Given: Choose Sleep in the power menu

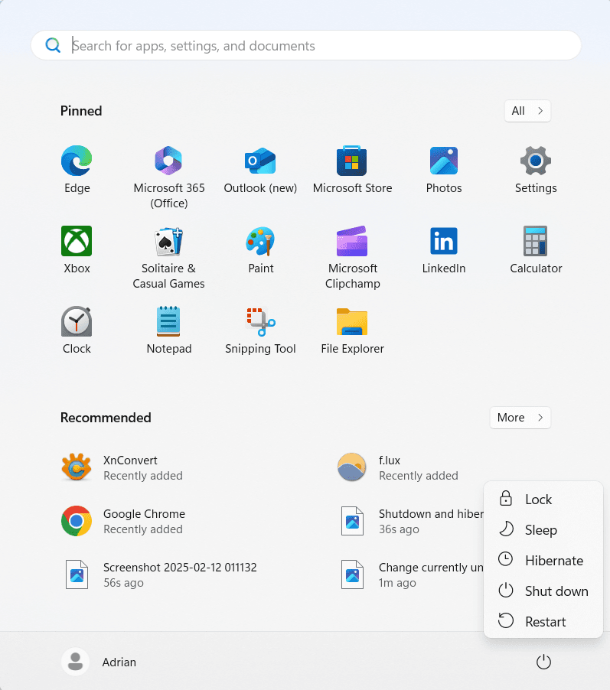Looking at the screenshot, I should [x=543, y=530].
